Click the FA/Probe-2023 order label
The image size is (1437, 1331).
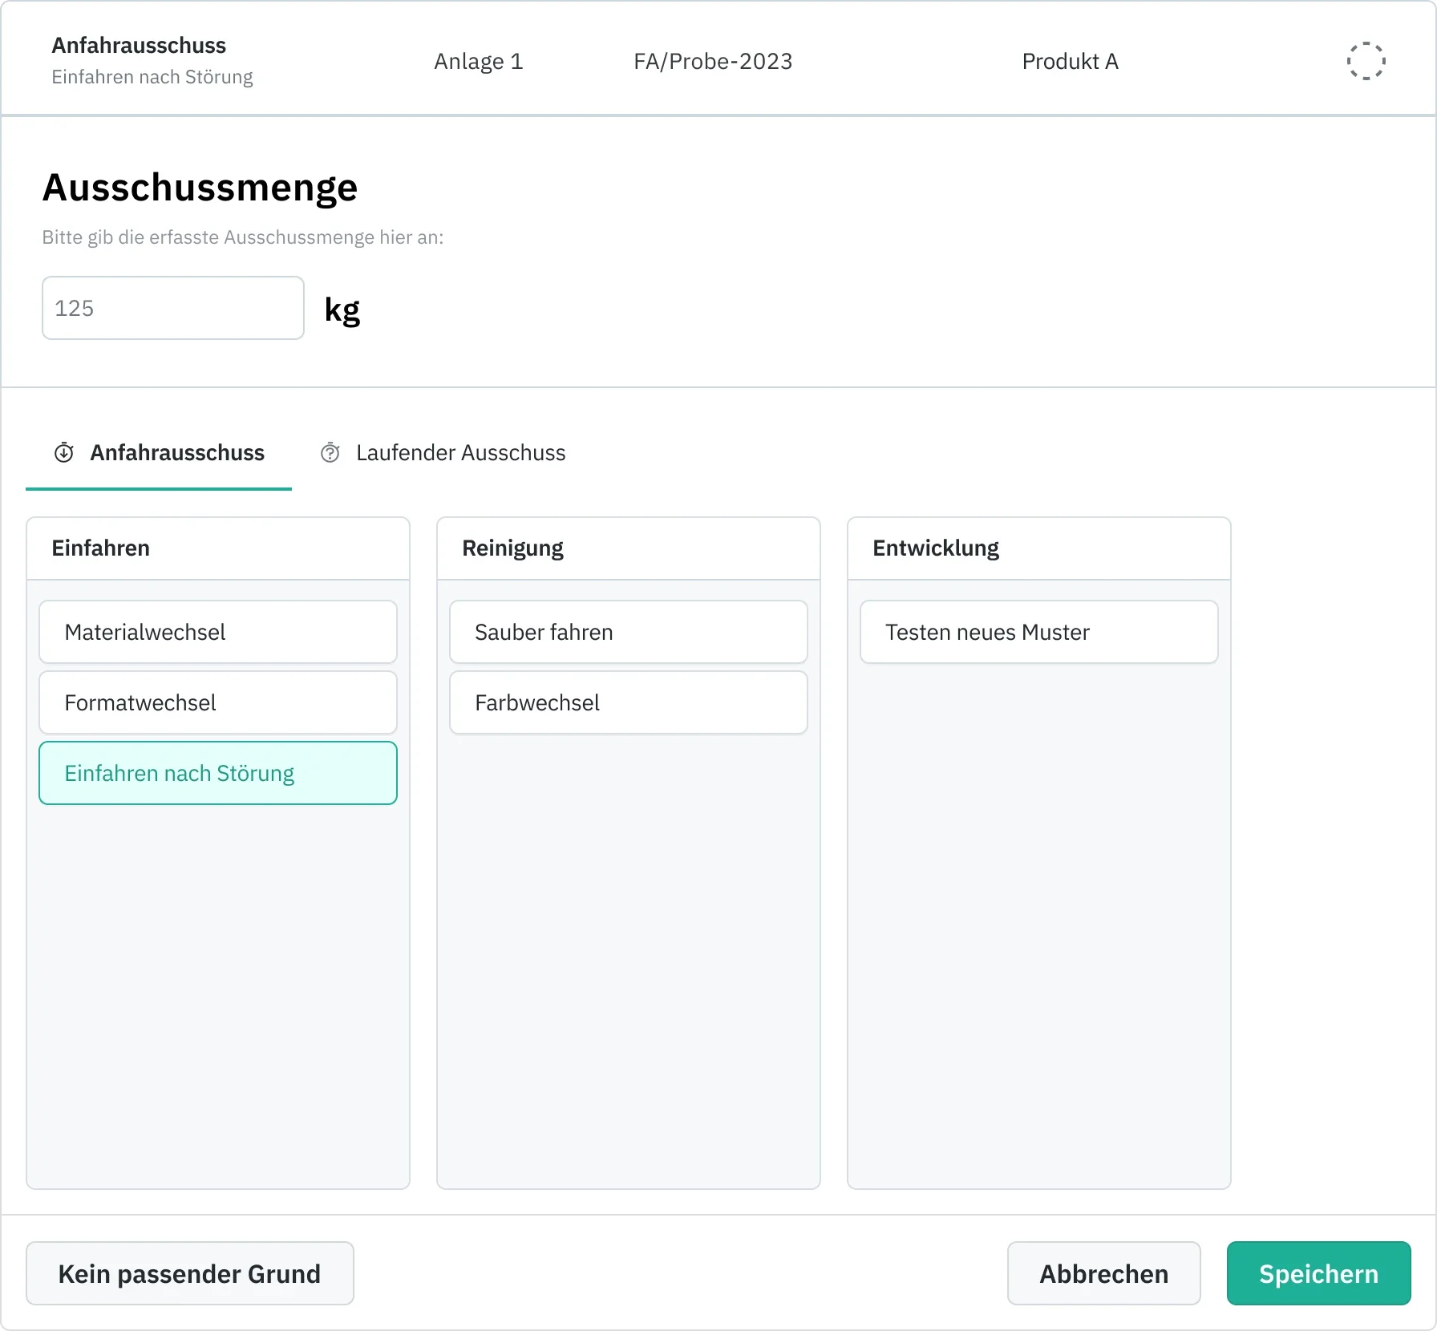[x=713, y=62]
